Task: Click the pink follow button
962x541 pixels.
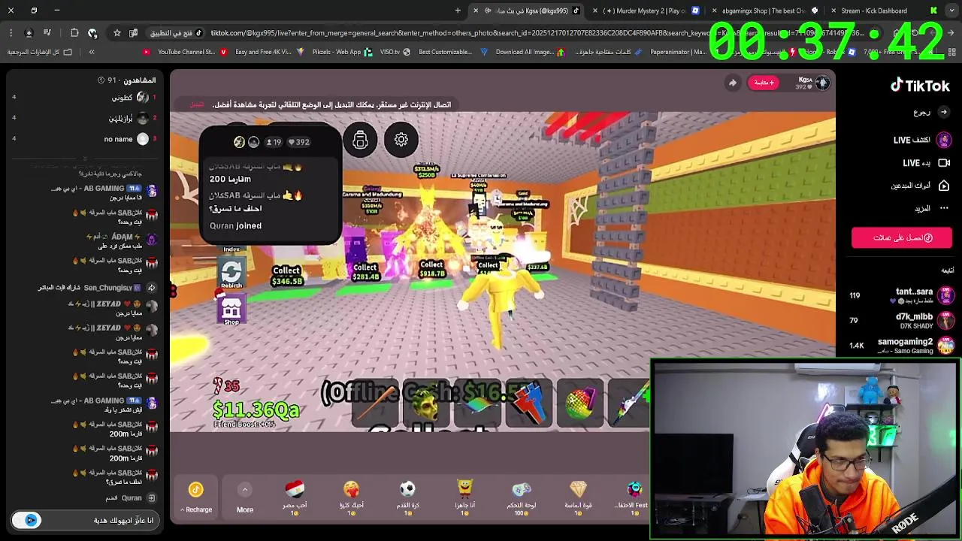Action: [x=762, y=83]
